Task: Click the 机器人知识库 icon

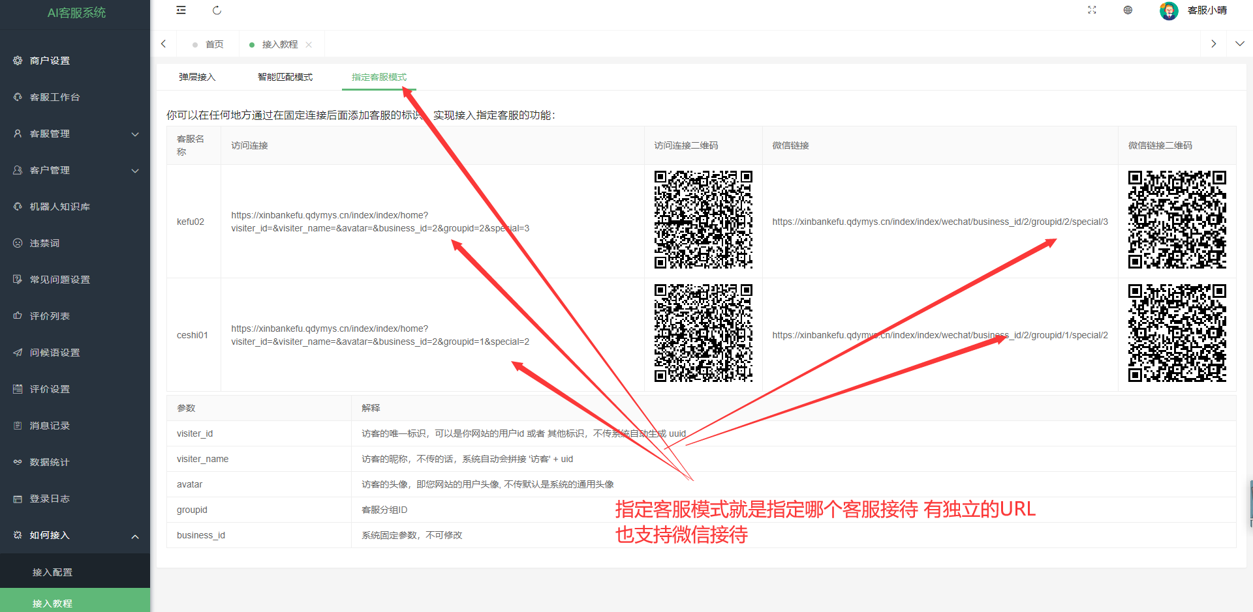Action: point(18,207)
